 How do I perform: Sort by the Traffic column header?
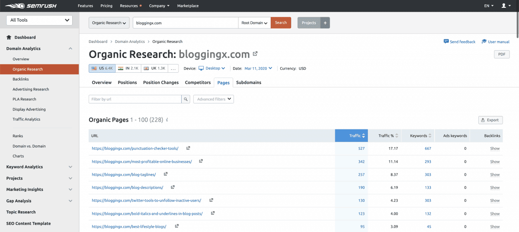tap(352, 135)
